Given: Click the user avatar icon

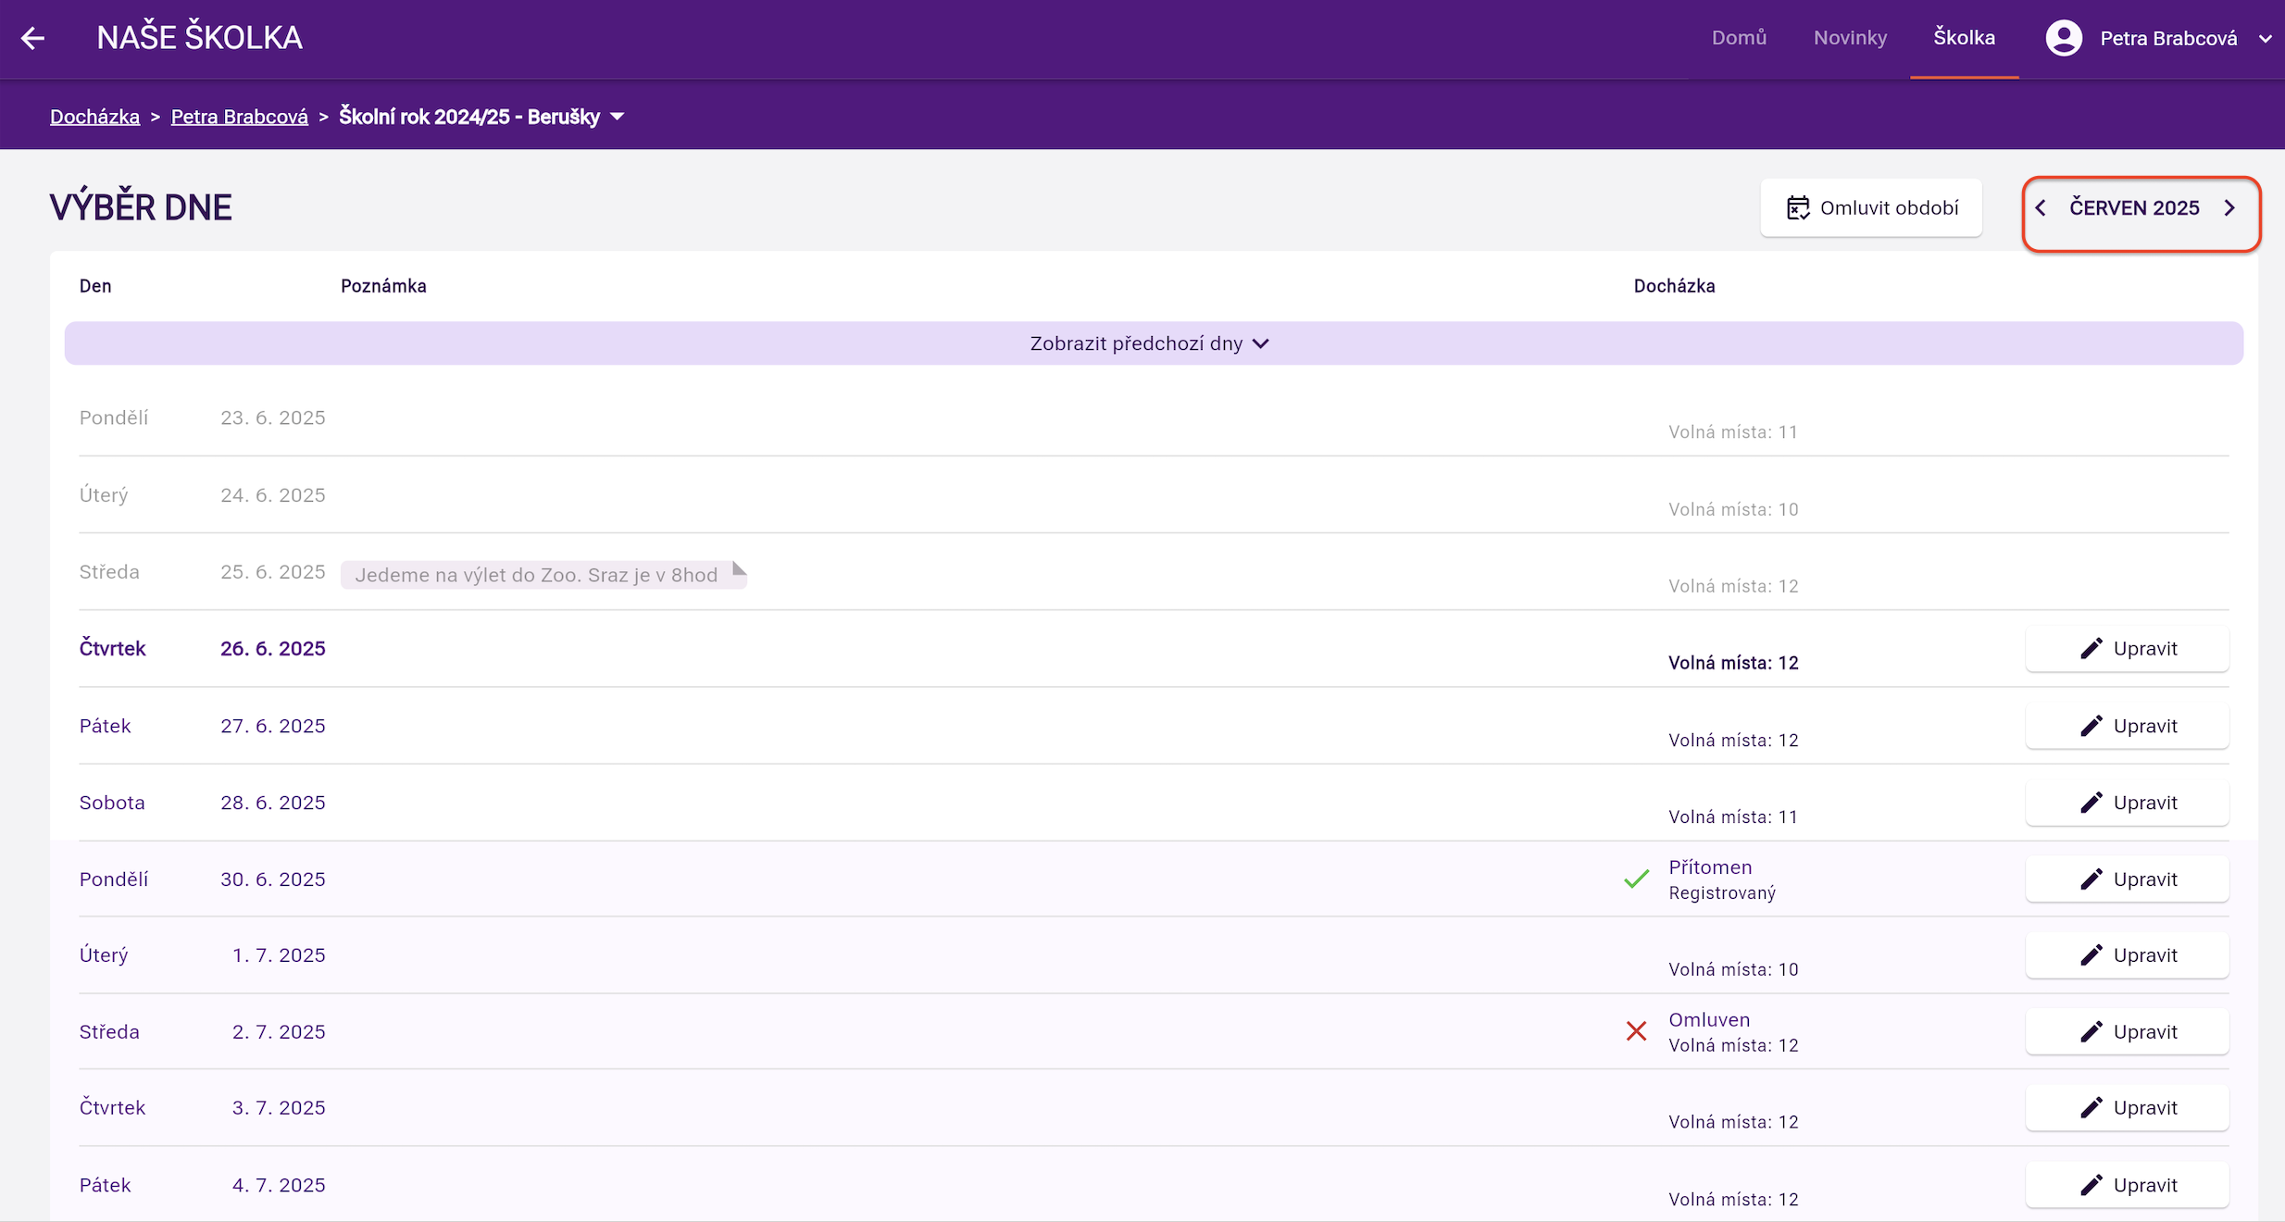Looking at the screenshot, I should point(2064,38).
